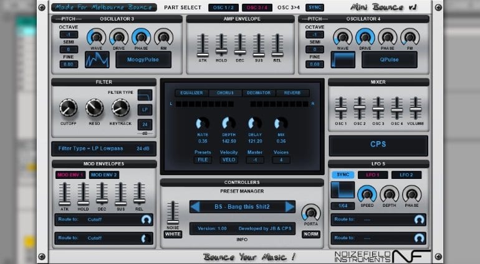480x264 pixels.
Task: Click the chorus DELAY knob
Action: click(x=255, y=124)
